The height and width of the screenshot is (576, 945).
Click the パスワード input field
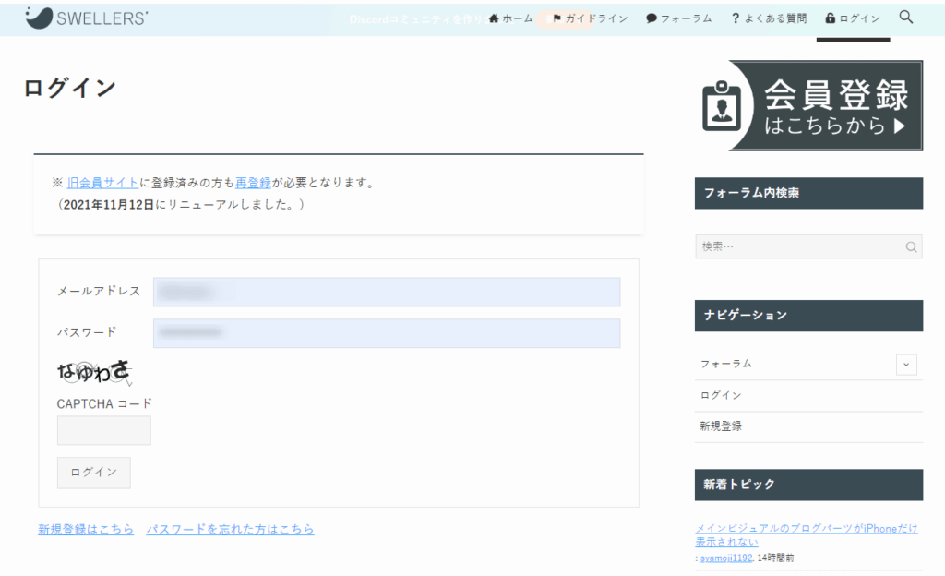click(x=387, y=333)
